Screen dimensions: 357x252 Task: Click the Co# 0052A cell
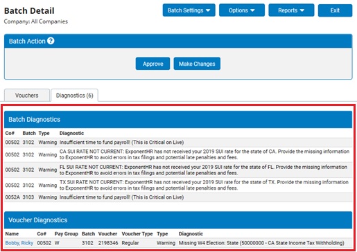click(12, 197)
